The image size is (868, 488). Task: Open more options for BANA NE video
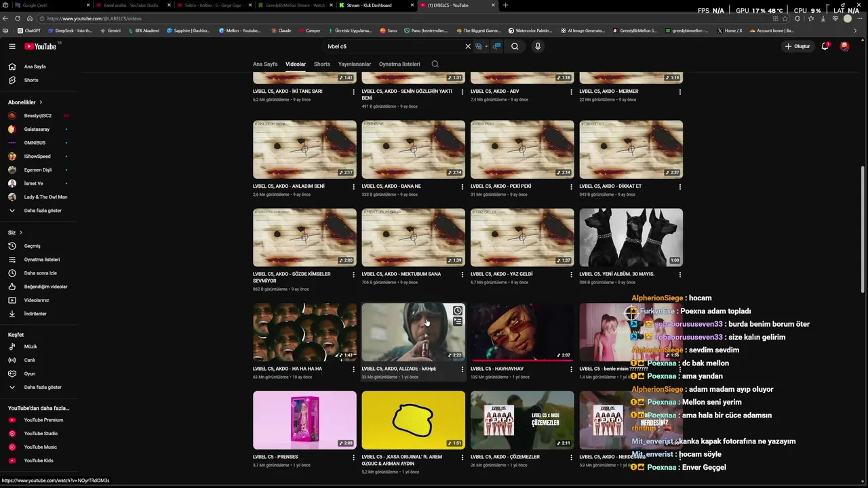coord(462,186)
